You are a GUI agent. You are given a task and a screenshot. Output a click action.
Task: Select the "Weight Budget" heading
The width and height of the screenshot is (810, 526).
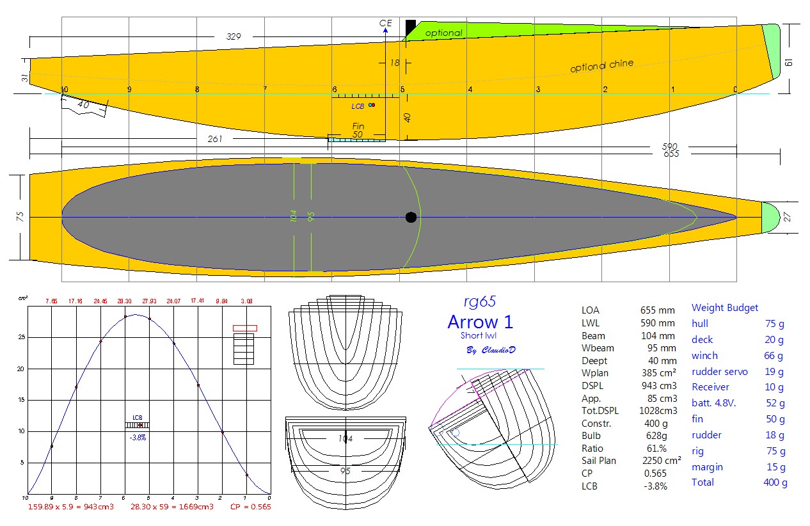click(x=725, y=308)
